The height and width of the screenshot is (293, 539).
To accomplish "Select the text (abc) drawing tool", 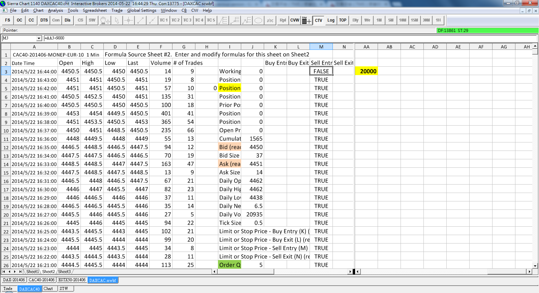I will pos(270,21).
